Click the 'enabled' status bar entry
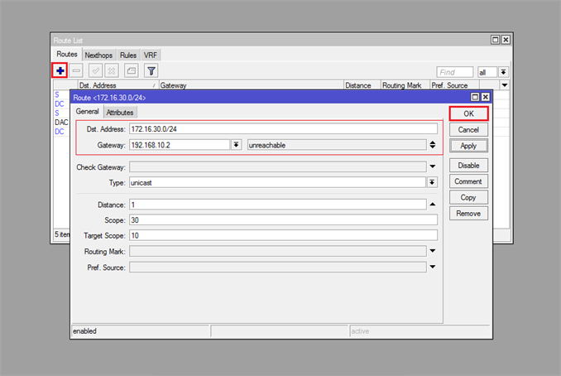The width and height of the screenshot is (561, 376). tap(141, 331)
